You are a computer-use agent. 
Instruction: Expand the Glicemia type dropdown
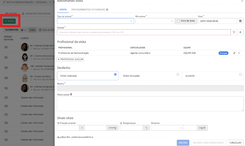click(181, 128)
